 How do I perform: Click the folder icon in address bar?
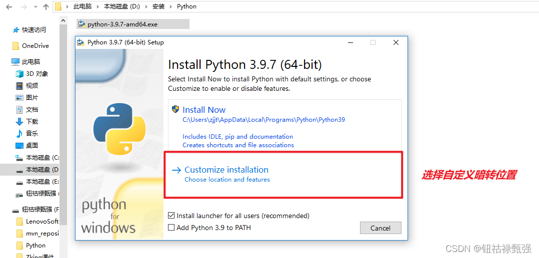click(58, 6)
